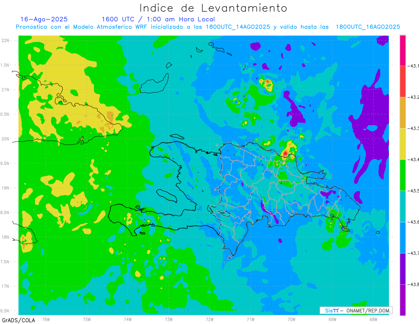Select the cyan legend color segment
419x324 pixels.
click(x=403, y=206)
